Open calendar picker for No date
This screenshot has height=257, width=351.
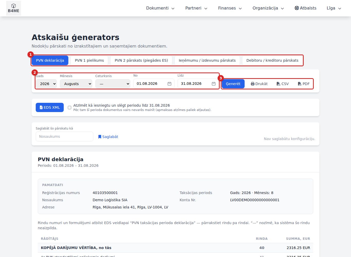click(169, 84)
